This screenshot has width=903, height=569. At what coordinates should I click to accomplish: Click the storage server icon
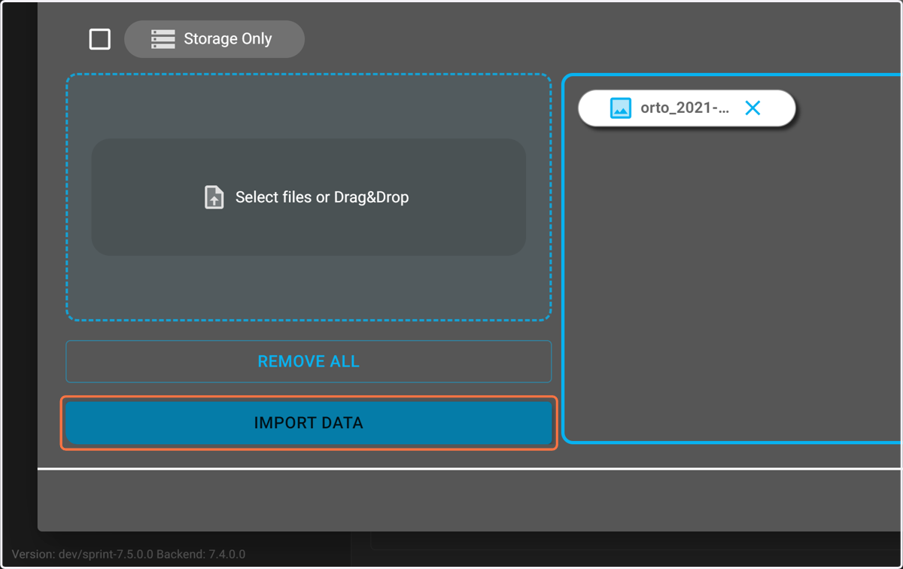coord(163,39)
